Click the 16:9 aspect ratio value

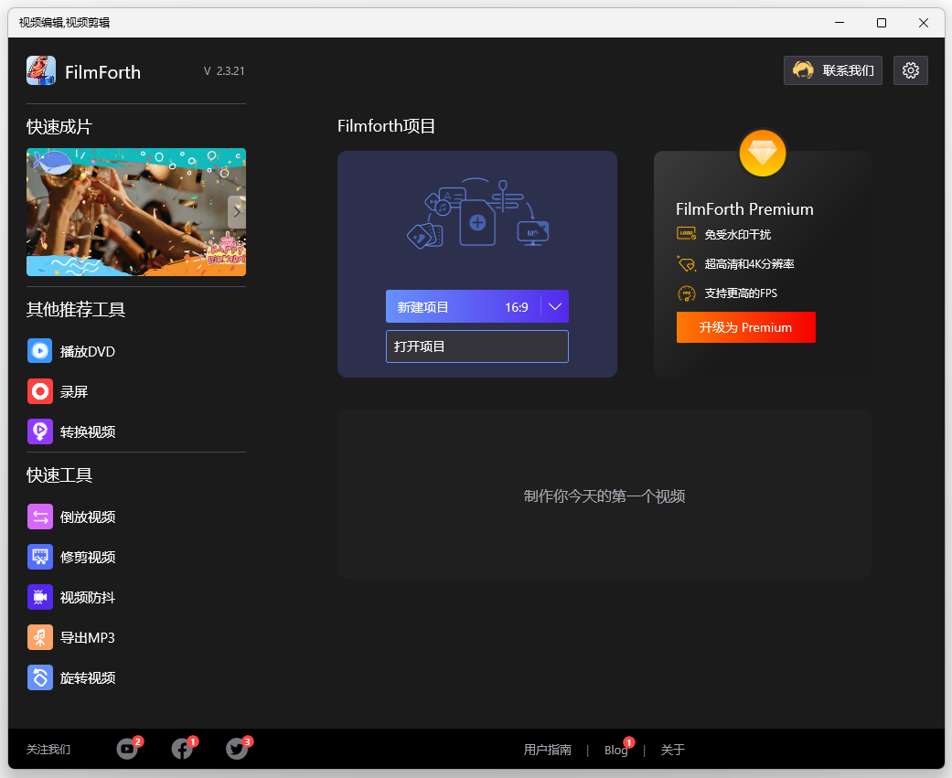(x=517, y=307)
